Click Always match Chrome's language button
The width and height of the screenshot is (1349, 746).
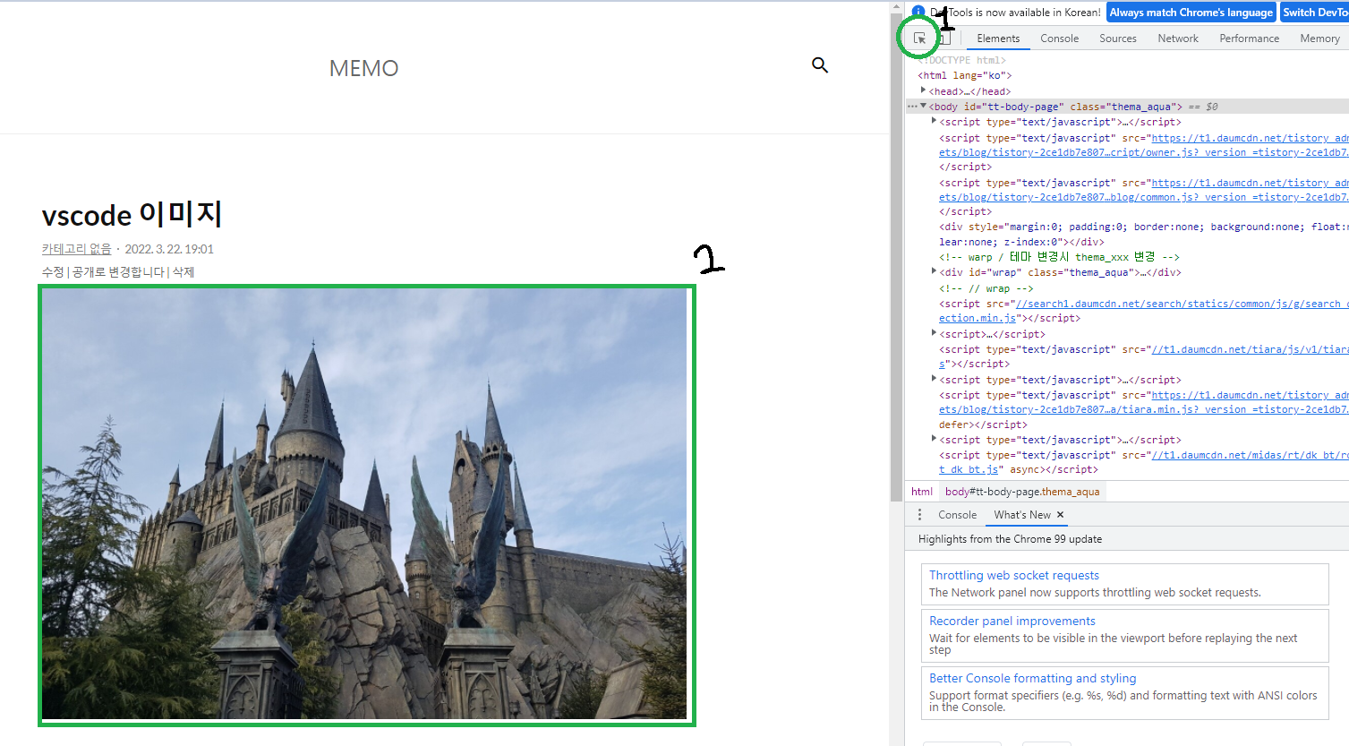[1191, 13]
